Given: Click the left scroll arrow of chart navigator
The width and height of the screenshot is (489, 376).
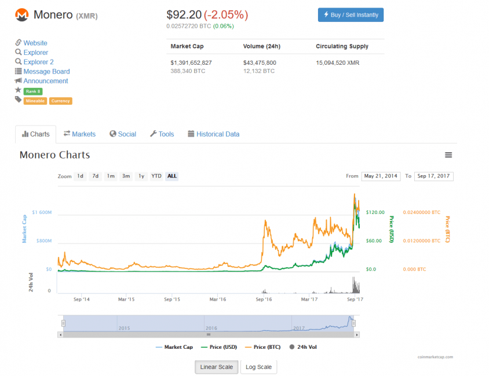Looking at the screenshot, I should 60,335.
